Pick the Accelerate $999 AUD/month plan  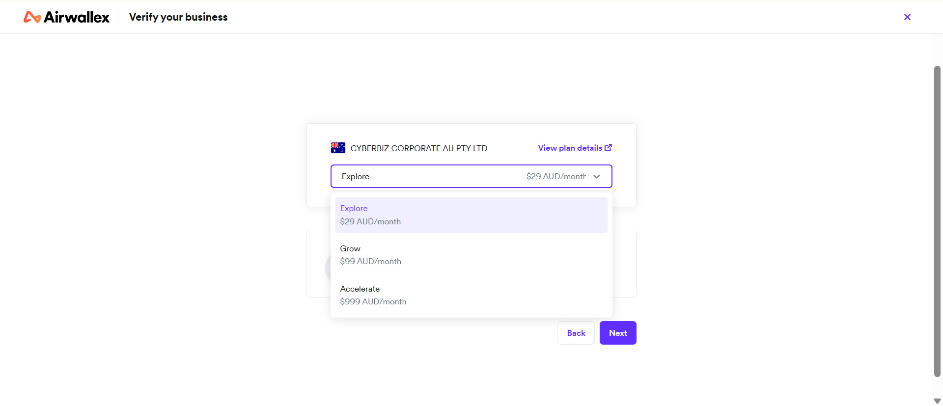coord(471,295)
